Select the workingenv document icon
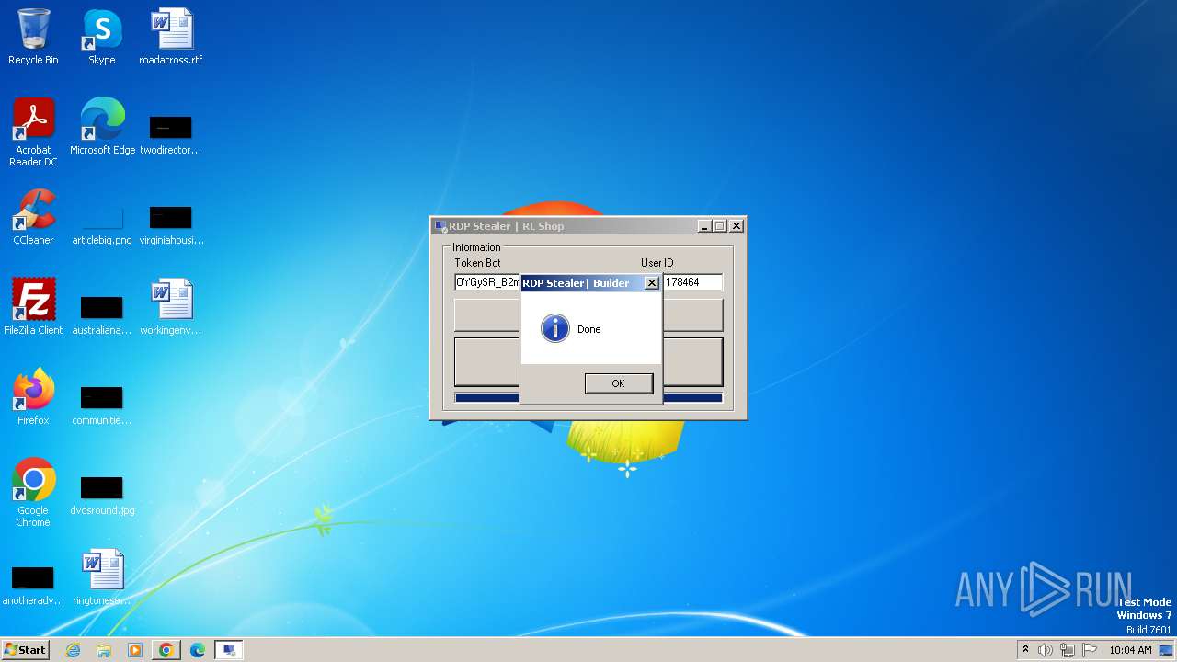1177x662 pixels. coord(171,307)
